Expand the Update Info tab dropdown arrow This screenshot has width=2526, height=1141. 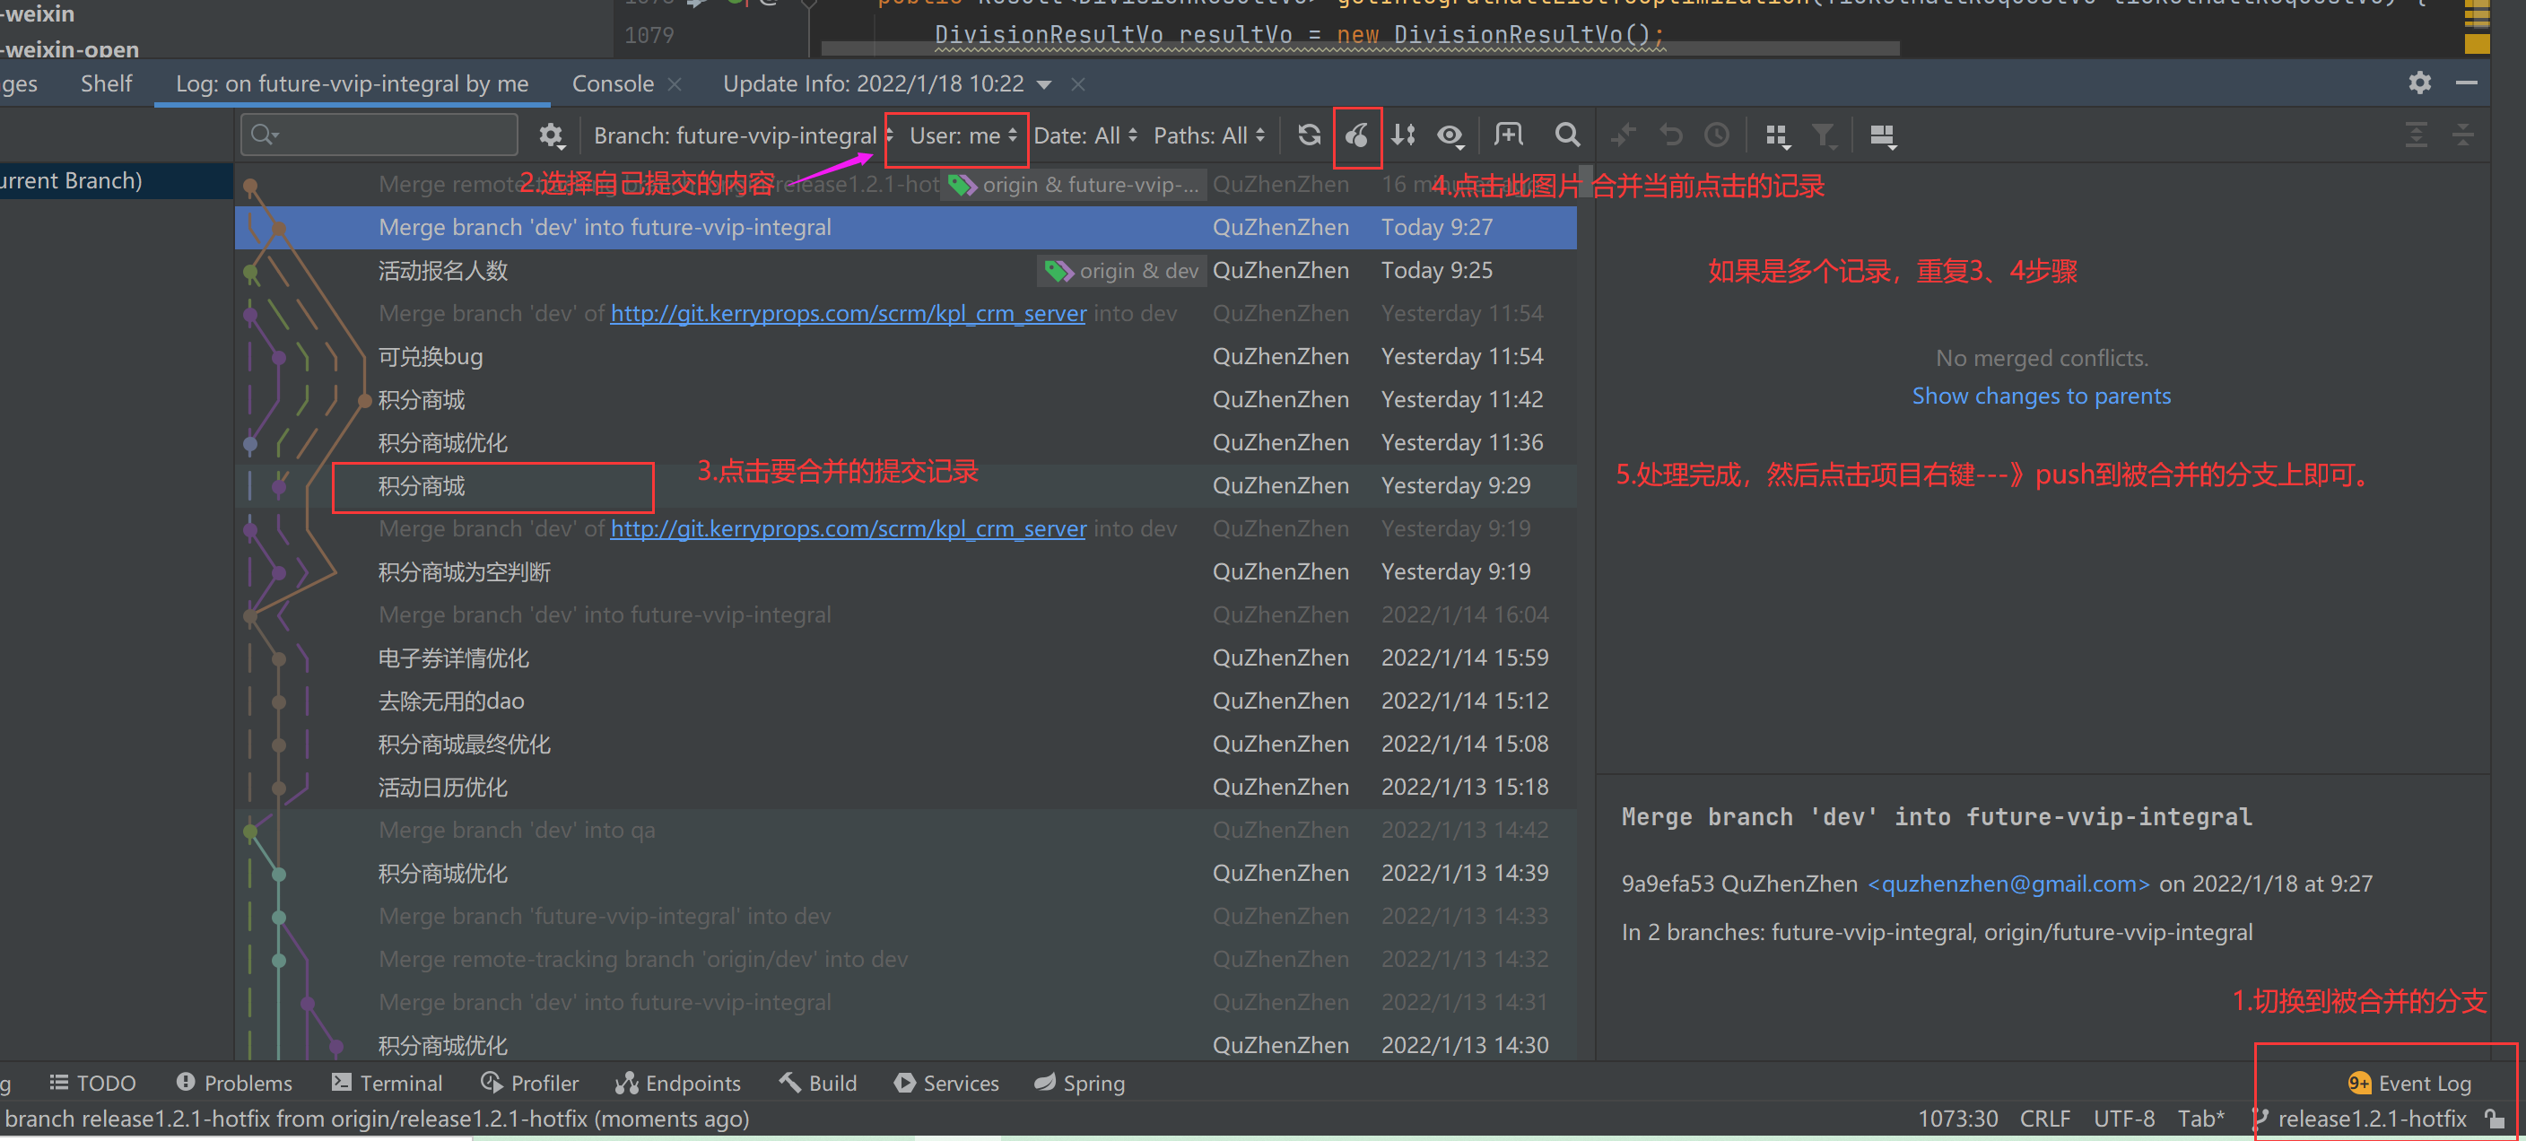point(1045,85)
